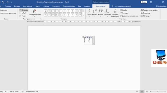Viewport: 167px width, 93px height.
Task: Insert the multiplication sign symbol
Action: 65,11
